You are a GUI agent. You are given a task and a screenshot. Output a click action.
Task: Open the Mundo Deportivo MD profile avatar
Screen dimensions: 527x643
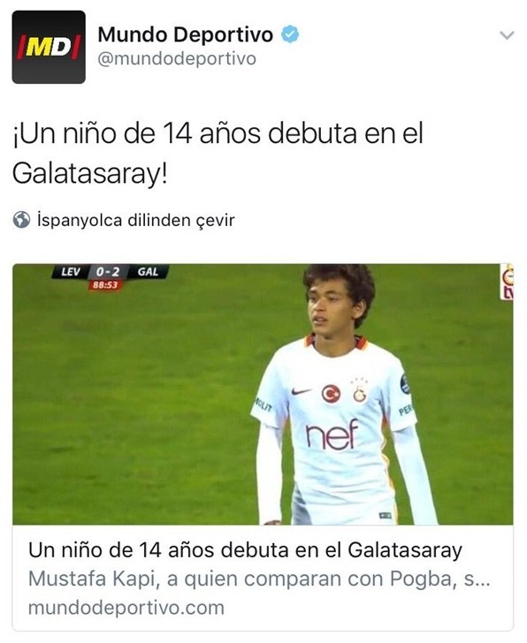[x=49, y=47]
